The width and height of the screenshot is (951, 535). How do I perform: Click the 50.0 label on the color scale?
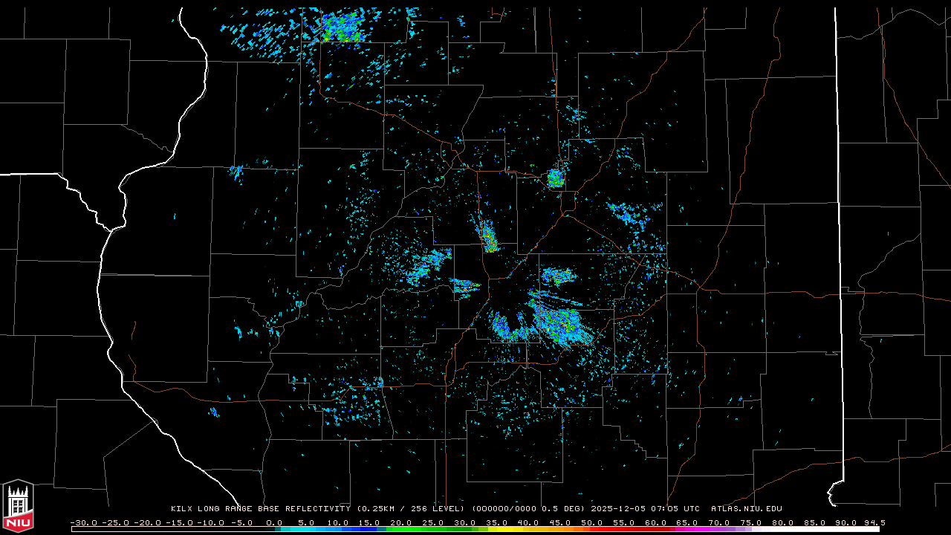(591, 522)
